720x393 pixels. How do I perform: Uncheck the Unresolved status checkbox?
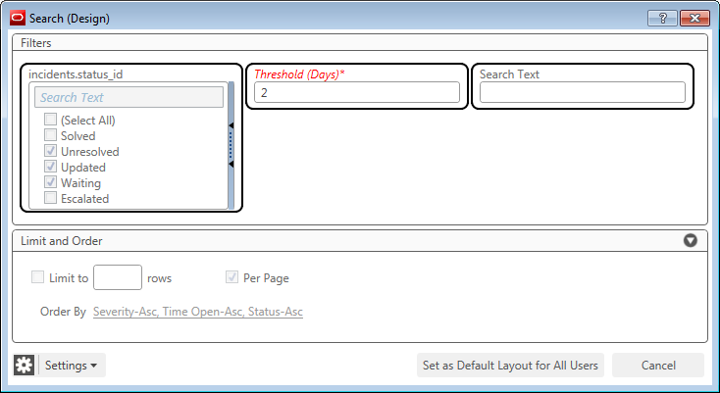click(50, 152)
